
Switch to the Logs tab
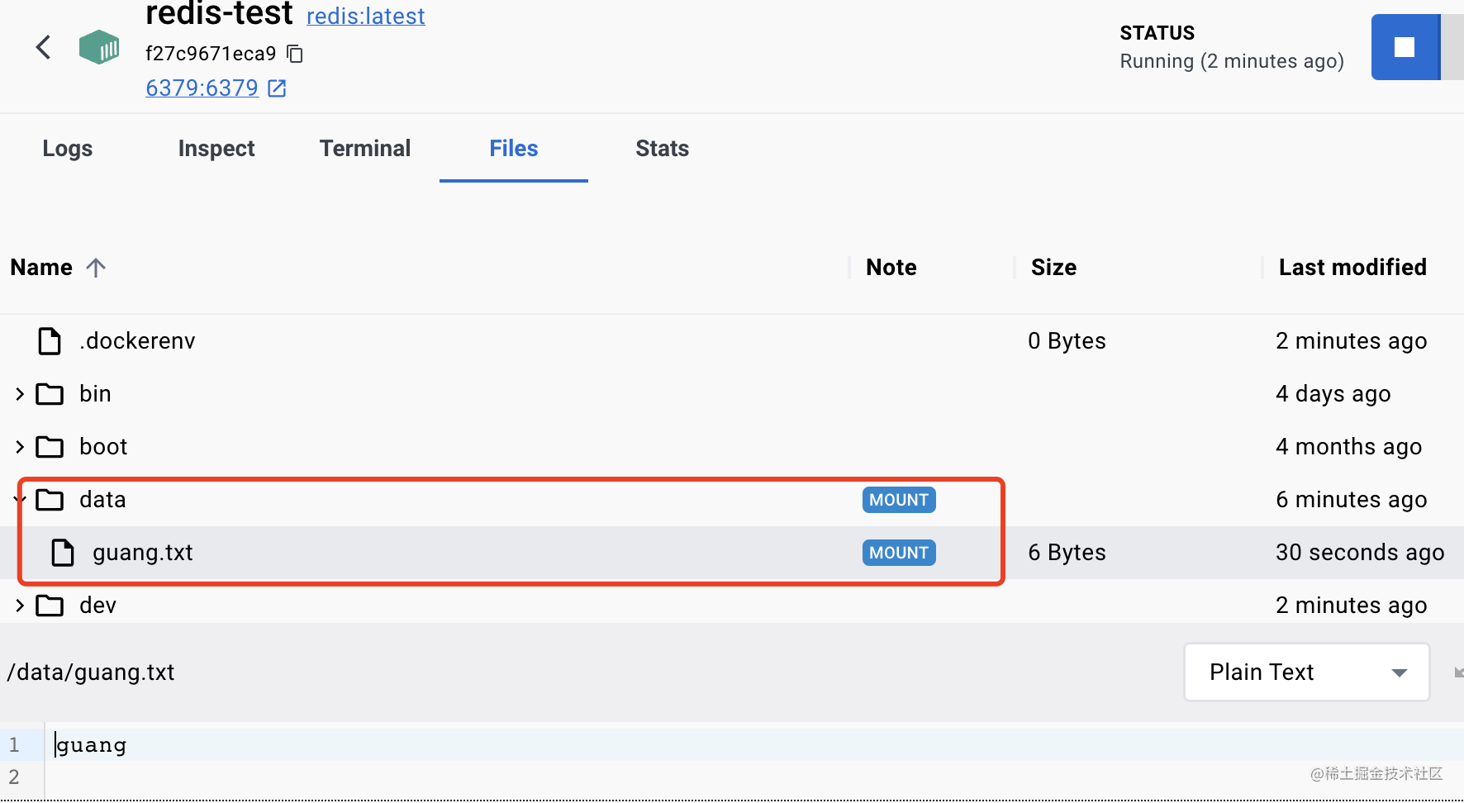point(68,149)
